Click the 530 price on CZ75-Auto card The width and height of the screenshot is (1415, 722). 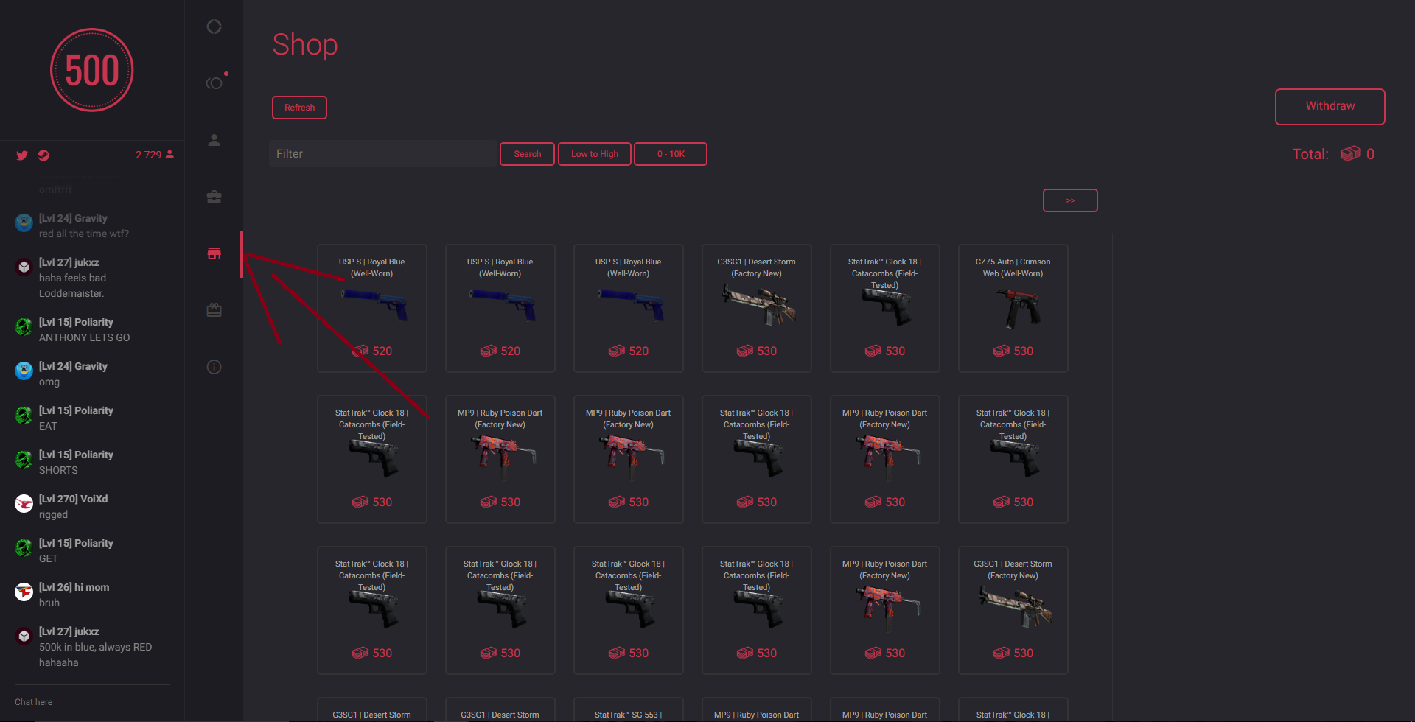[x=1023, y=351]
